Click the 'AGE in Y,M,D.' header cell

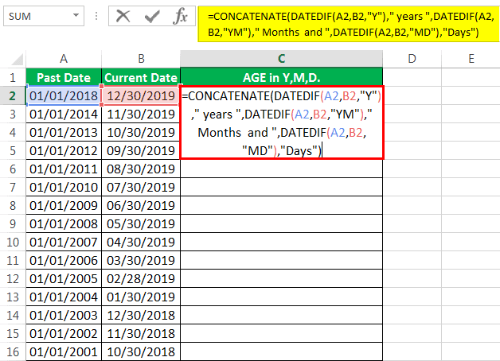click(282, 77)
